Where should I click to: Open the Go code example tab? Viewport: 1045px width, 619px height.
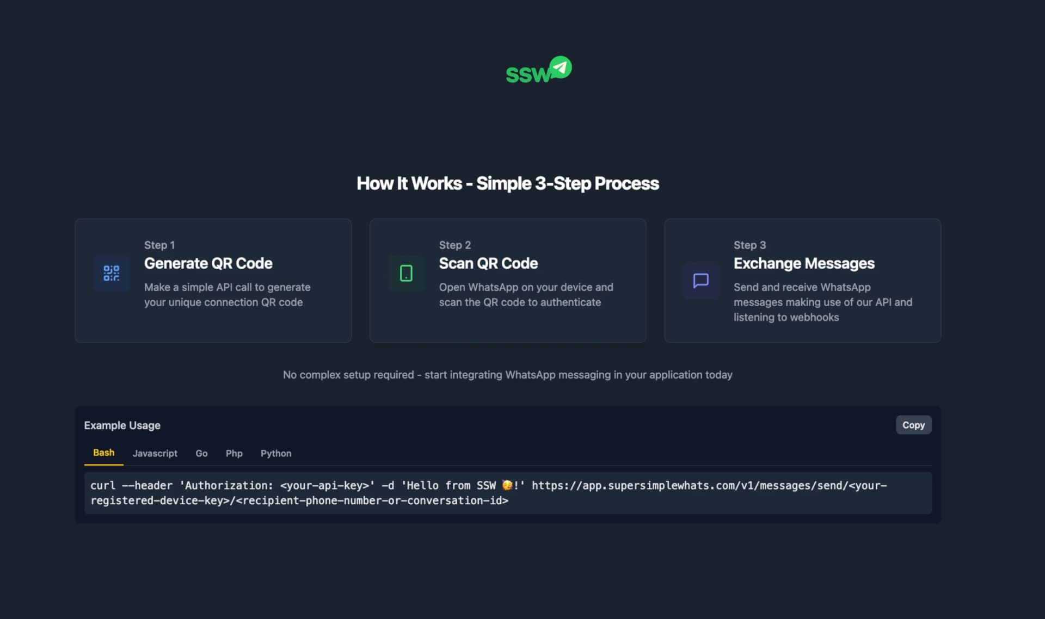201,453
